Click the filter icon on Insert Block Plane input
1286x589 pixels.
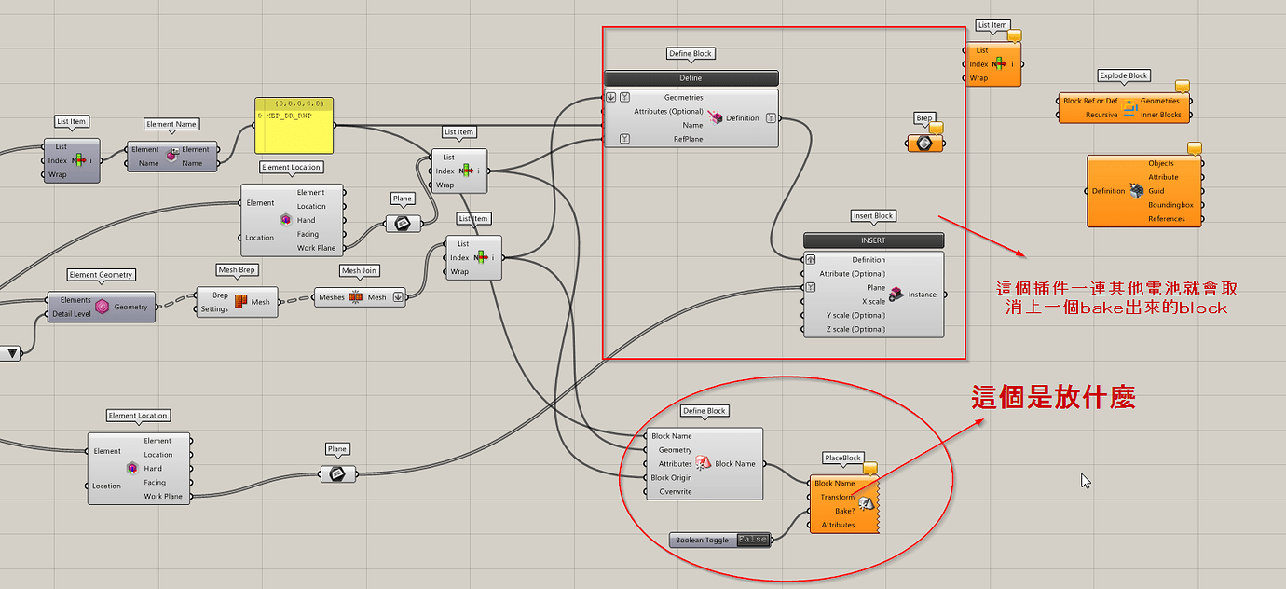[x=811, y=287]
